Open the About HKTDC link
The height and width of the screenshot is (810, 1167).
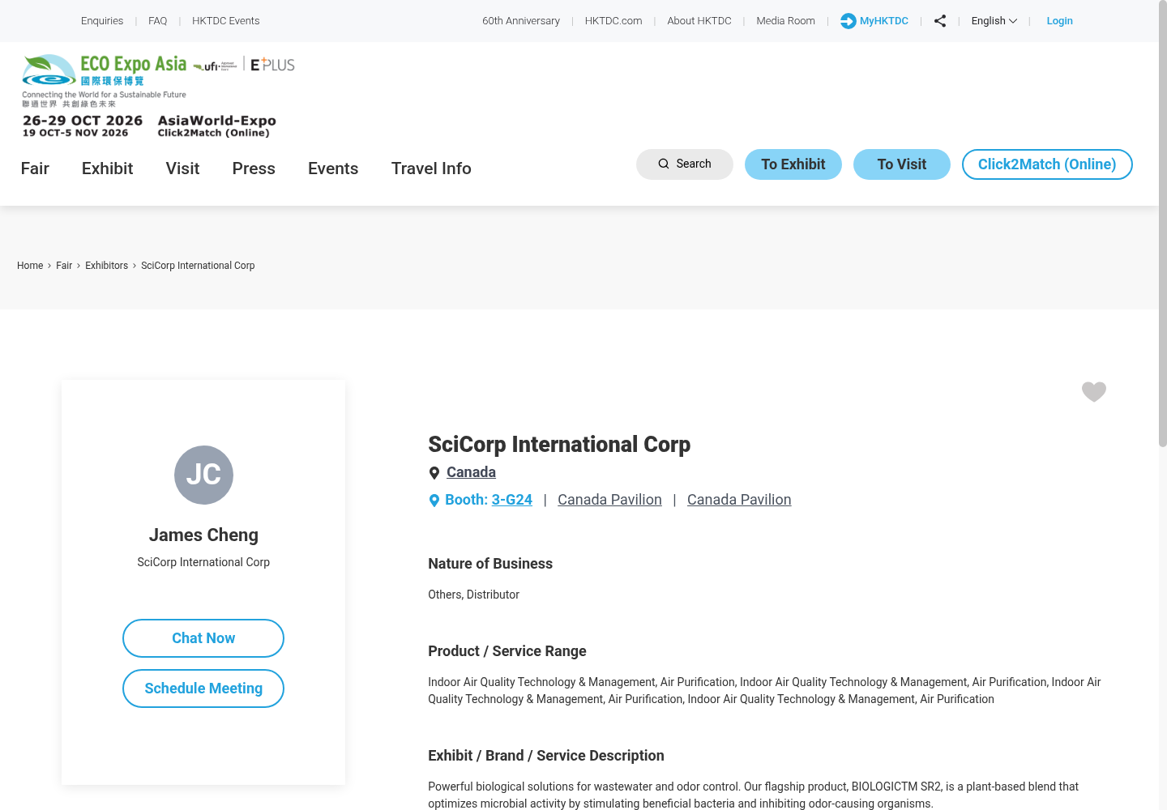click(x=699, y=21)
